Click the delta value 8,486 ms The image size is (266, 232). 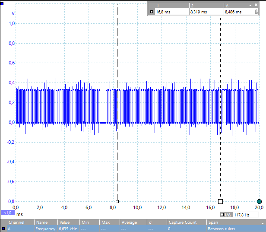[x=233, y=12]
